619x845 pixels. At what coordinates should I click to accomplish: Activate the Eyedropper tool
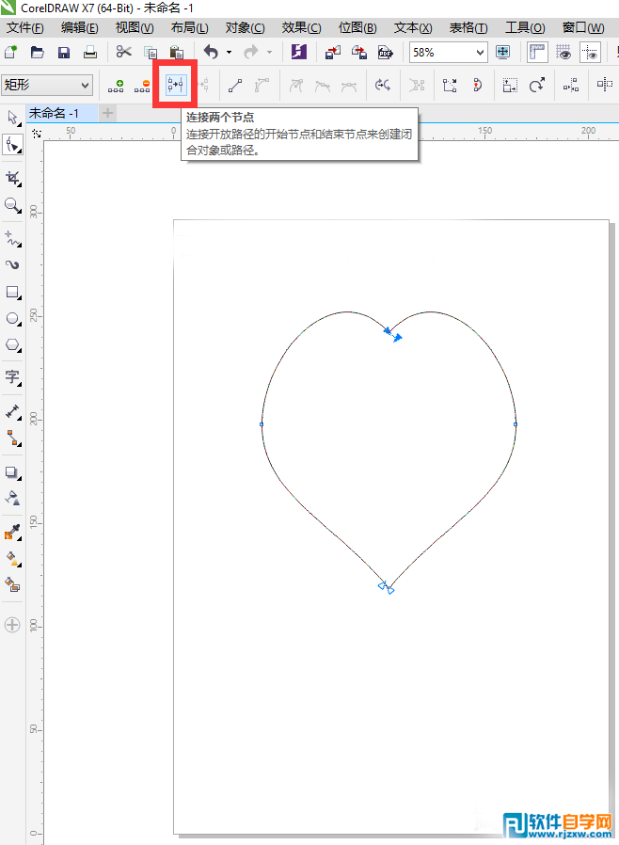pos(13,532)
